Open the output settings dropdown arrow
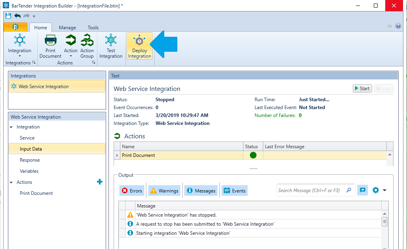Screen dimensions: 407x249 (x=384, y=190)
